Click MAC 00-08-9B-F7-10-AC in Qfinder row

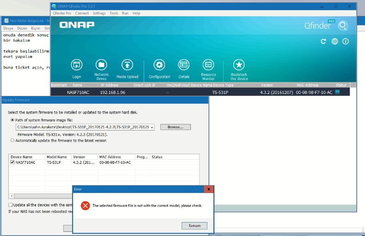pos(314,93)
